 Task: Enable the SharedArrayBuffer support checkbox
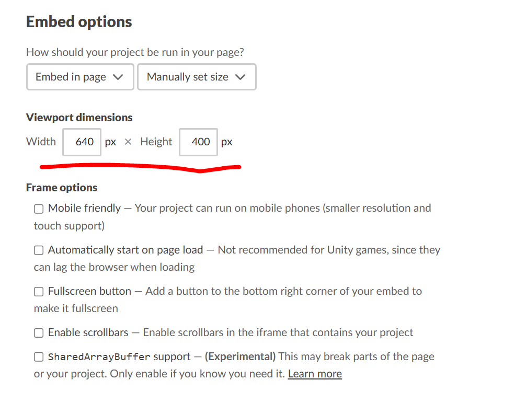coord(39,357)
